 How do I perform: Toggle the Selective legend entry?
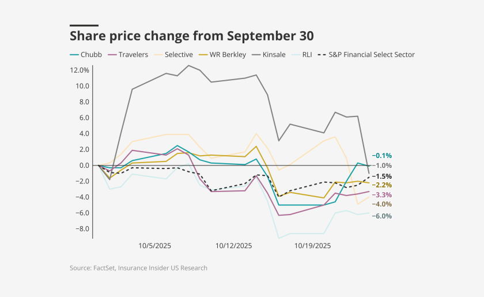179,55
